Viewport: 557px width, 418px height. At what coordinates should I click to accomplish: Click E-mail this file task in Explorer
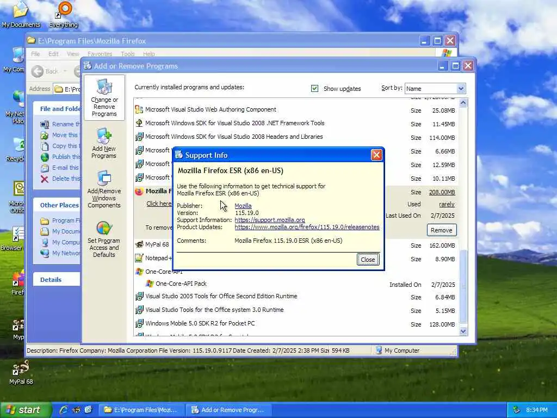pyautogui.click(x=60, y=168)
